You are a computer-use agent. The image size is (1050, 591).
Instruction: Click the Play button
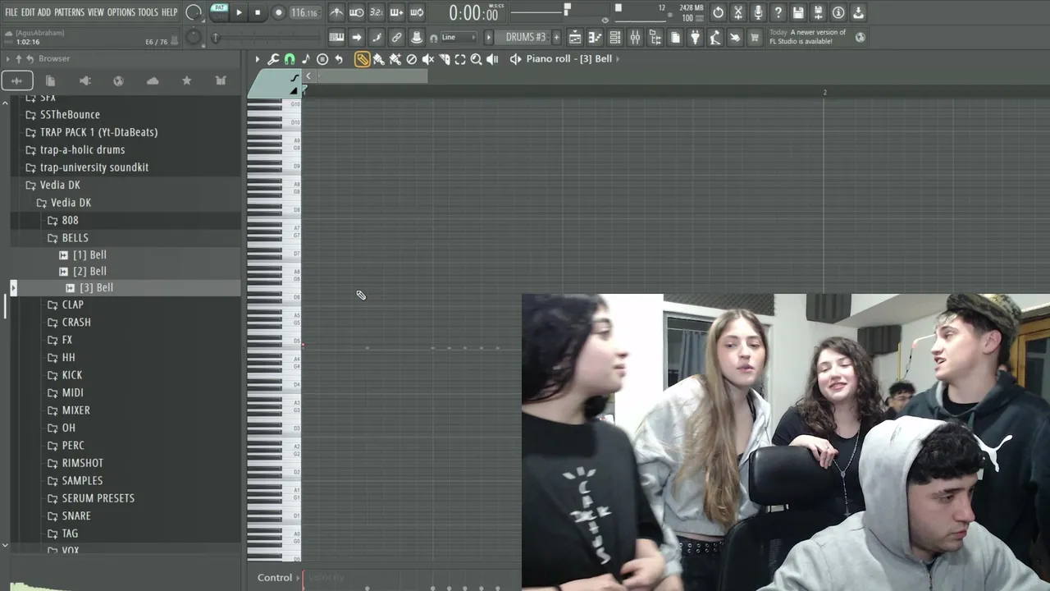click(239, 12)
